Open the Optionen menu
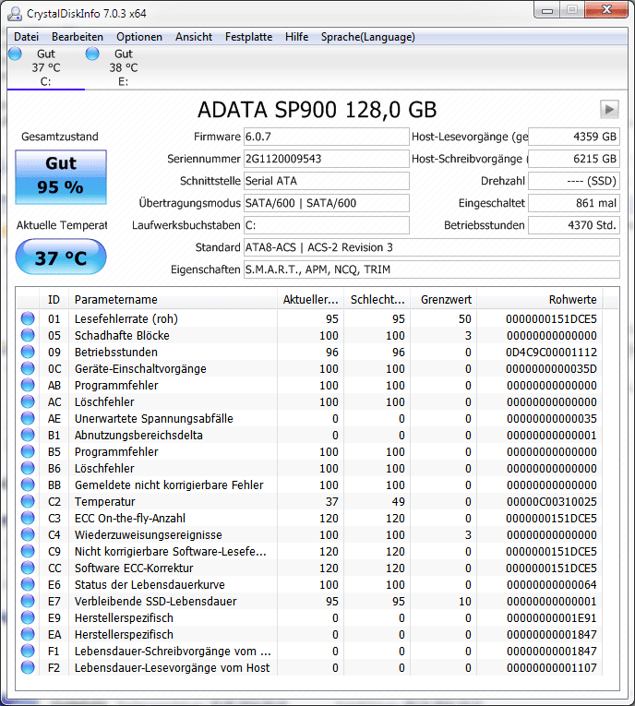This screenshot has width=635, height=706. coord(139,37)
